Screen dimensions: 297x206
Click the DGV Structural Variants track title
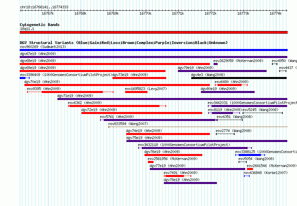click(x=124, y=43)
